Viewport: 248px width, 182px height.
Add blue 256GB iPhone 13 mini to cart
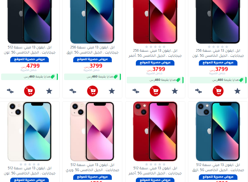[92, 91]
